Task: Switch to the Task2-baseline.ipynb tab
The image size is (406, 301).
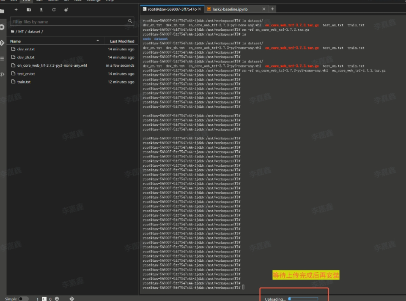Action: [x=230, y=9]
